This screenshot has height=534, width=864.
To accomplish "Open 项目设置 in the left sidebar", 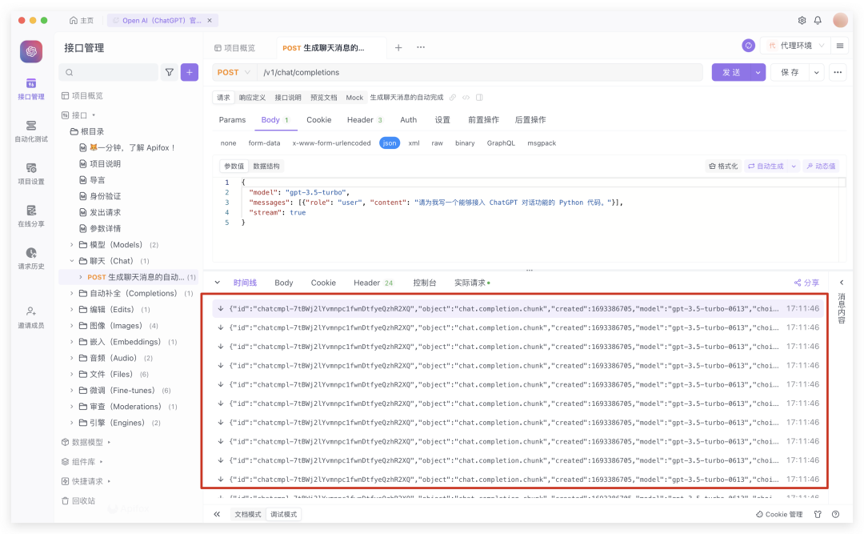I will [x=31, y=173].
